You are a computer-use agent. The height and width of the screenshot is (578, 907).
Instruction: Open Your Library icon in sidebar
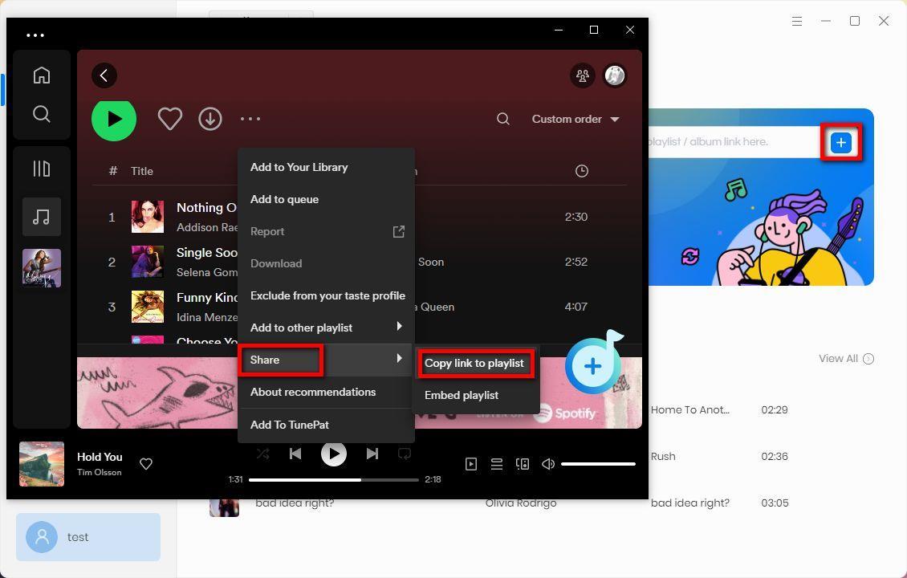42,169
